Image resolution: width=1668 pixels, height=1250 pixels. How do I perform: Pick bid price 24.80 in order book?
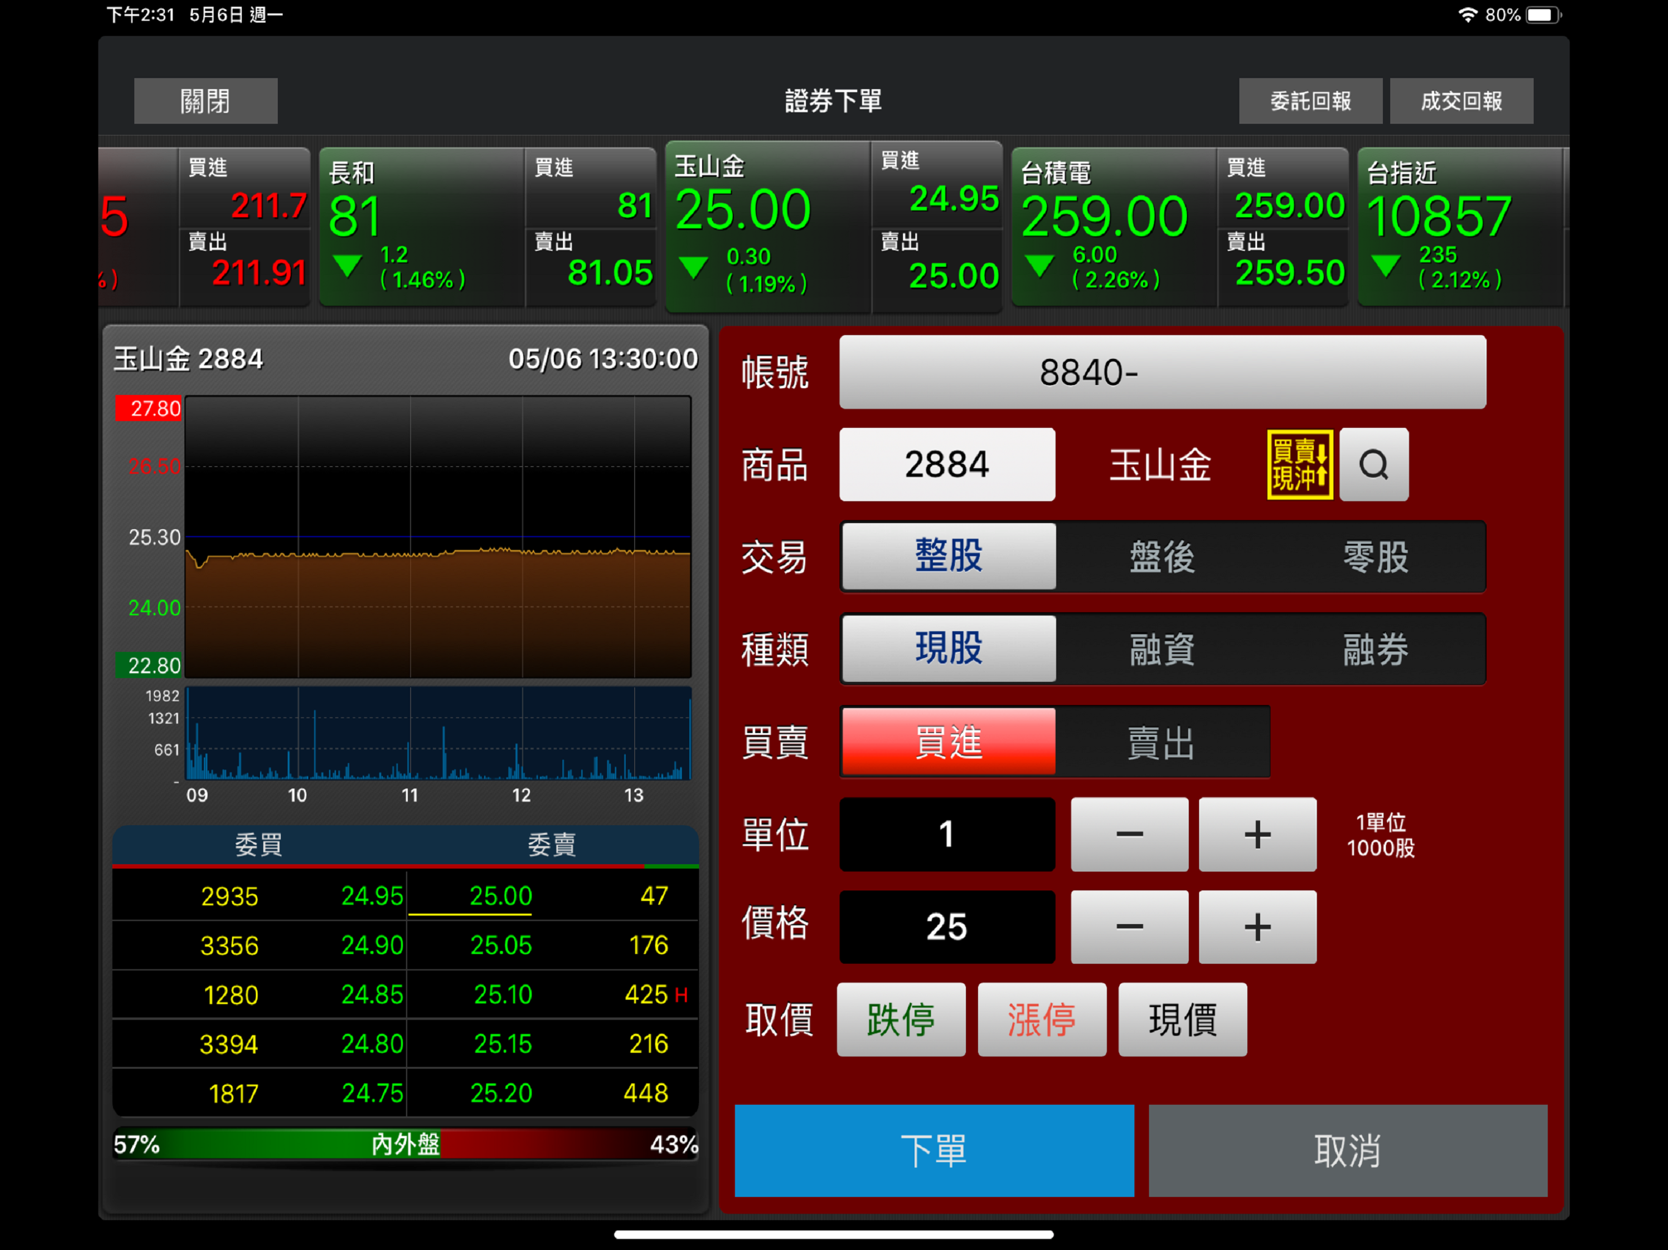pyautogui.click(x=372, y=1044)
